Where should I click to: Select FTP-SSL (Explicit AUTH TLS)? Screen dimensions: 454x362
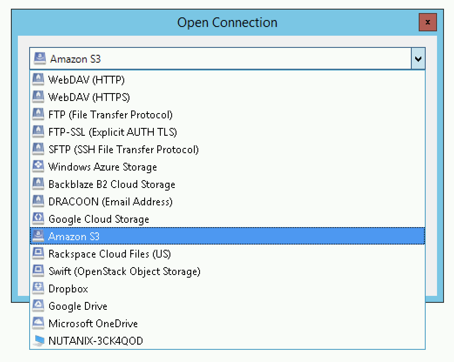tap(227, 131)
